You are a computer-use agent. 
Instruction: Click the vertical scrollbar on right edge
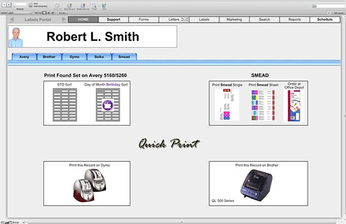pyautogui.click(x=344, y=117)
